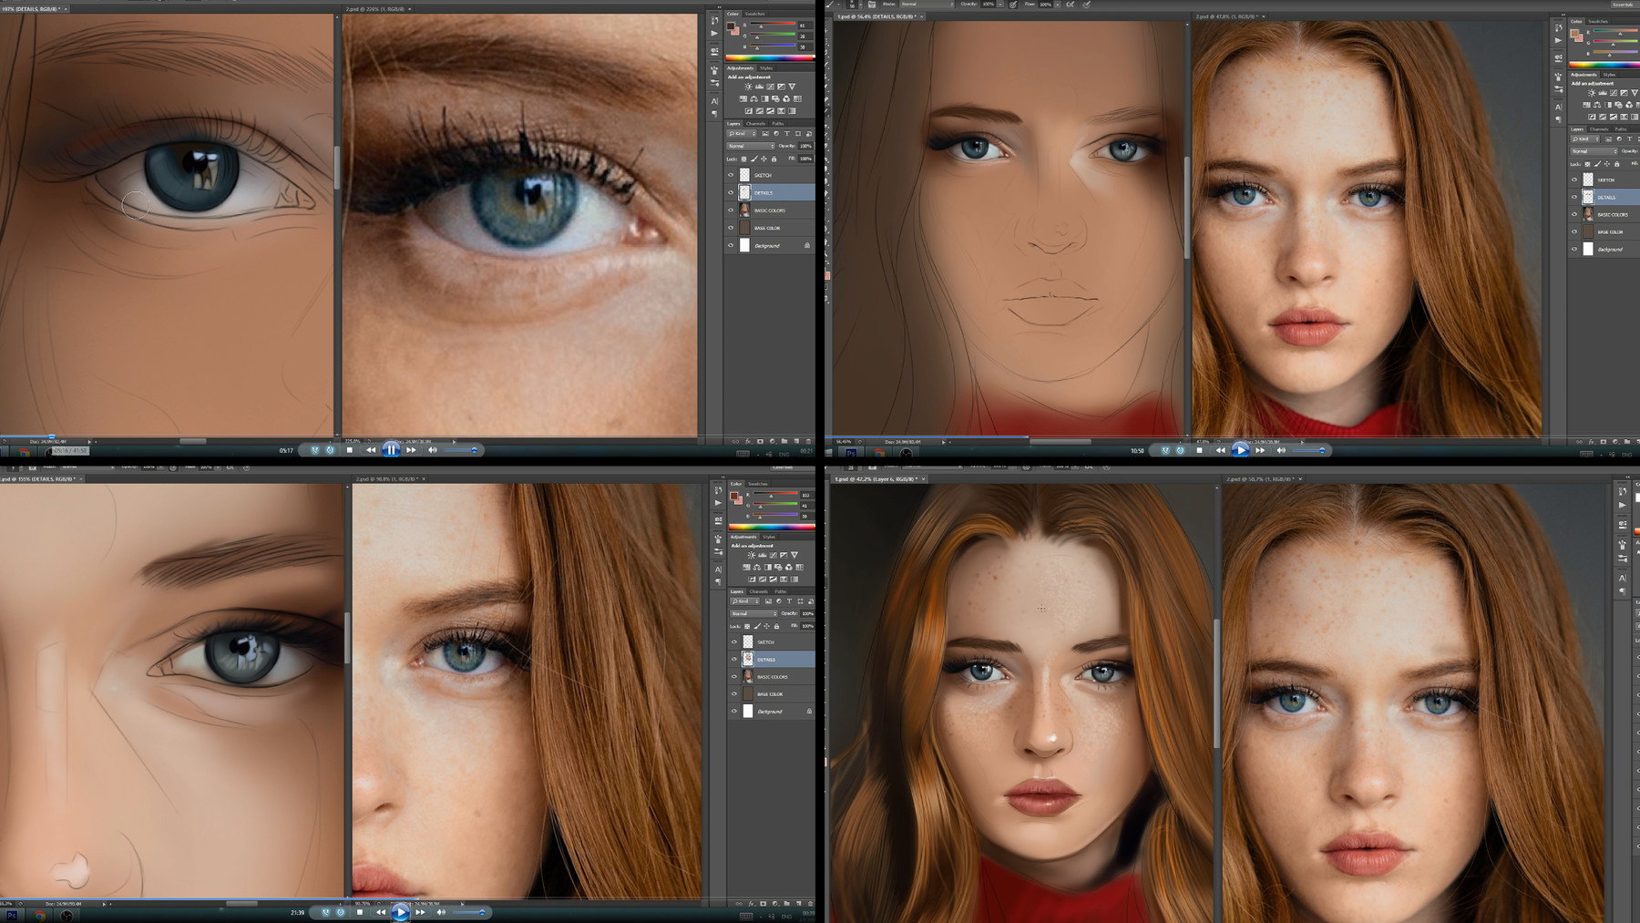Open Normal blend mode dropdown, bottom-left screenshot
1640x923 pixels.
[753, 613]
